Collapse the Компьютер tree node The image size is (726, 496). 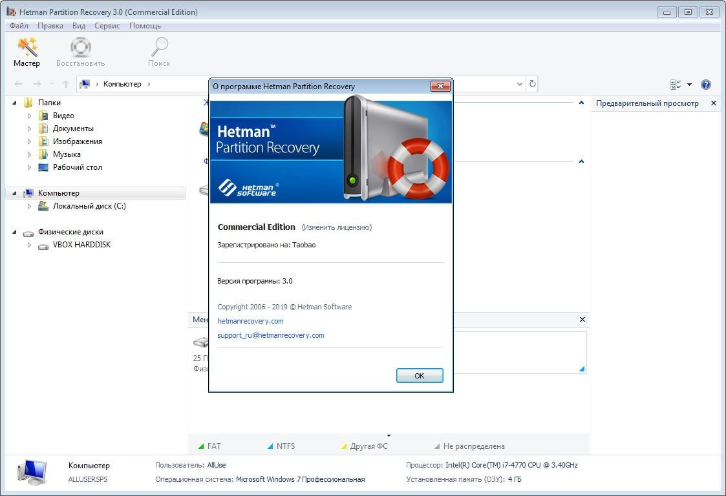pyautogui.click(x=14, y=193)
